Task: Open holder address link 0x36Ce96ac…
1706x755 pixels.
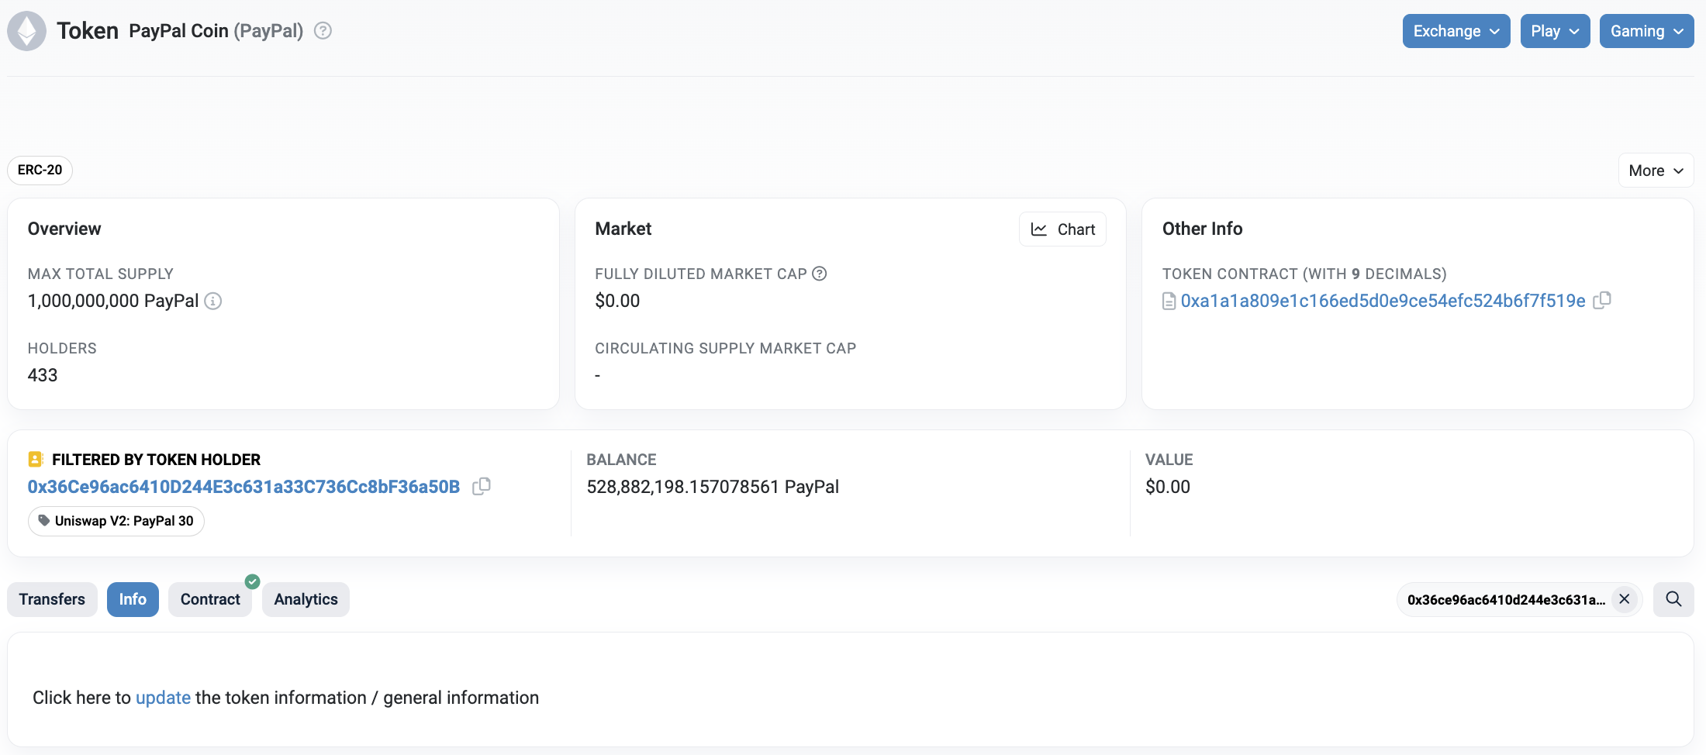Action: pyautogui.click(x=243, y=487)
